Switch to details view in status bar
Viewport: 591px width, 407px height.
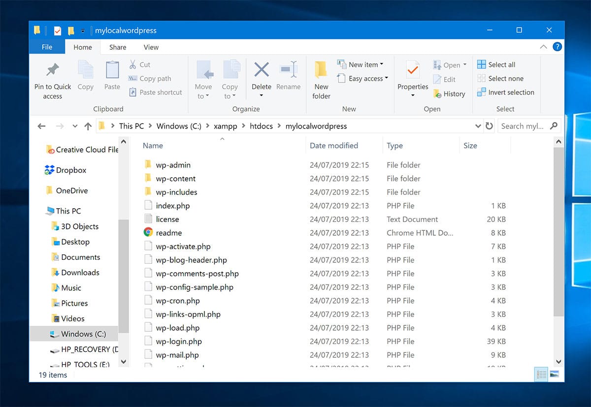(x=541, y=375)
